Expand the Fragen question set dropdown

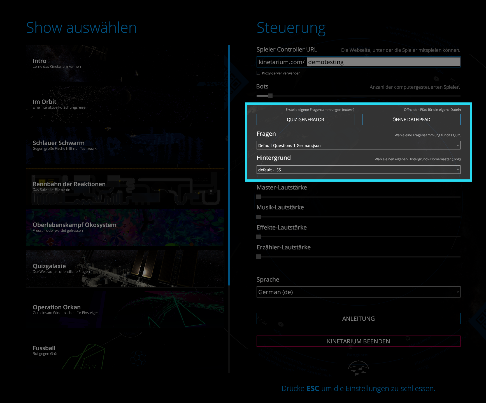[358, 146]
